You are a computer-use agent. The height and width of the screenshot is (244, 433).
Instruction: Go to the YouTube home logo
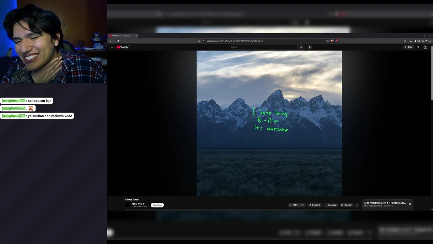[123, 47]
